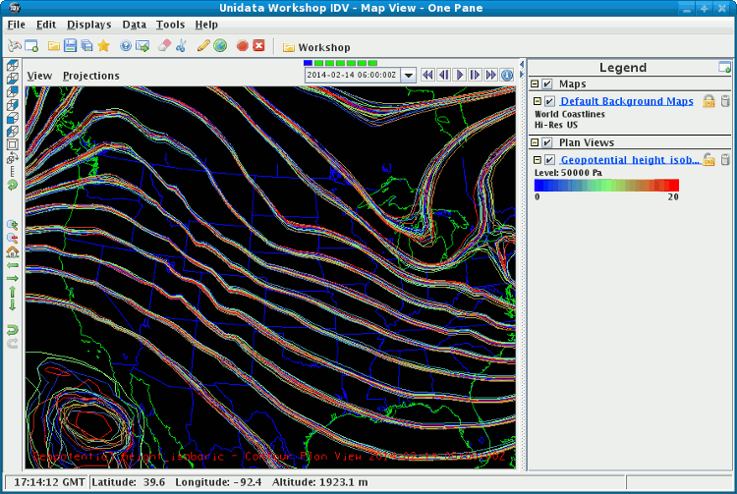
Task: Click the yellow star favorites icon
Action: 103,46
